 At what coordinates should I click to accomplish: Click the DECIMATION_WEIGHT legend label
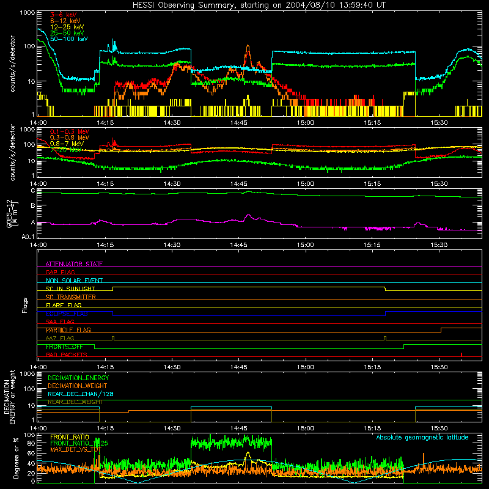click(78, 386)
